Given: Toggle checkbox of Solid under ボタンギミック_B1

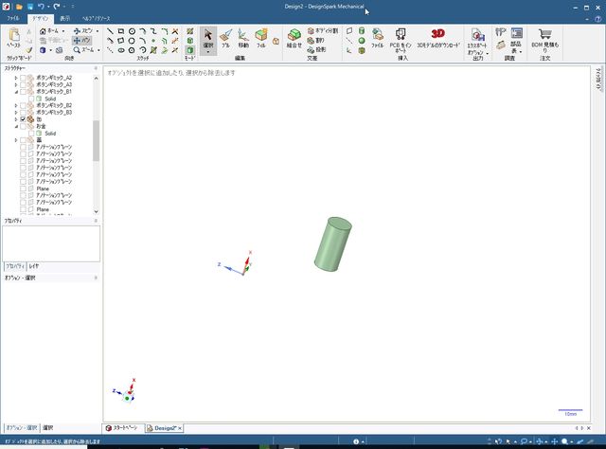Looking at the screenshot, I should tap(31, 99).
